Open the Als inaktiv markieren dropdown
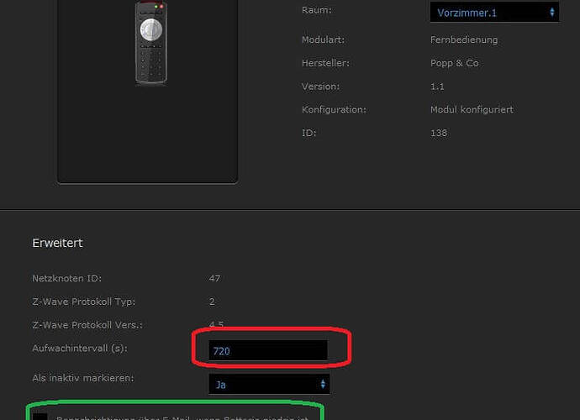Viewport: 580px width, 420px height. (x=269, y=384)
